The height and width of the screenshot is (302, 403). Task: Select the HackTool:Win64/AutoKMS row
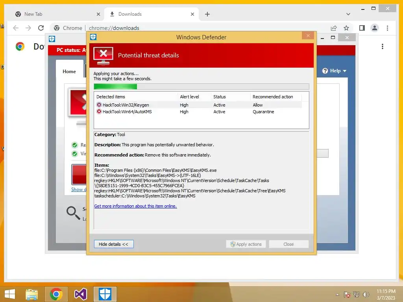[x=198, y=111]
